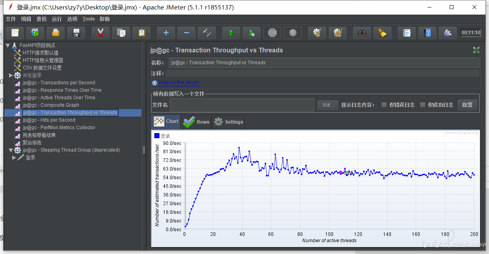The width and height of the screenshot is (489, 254).
Task: Select jp@gc - Hits per Second listener
Action: click(x=49, y=120)
